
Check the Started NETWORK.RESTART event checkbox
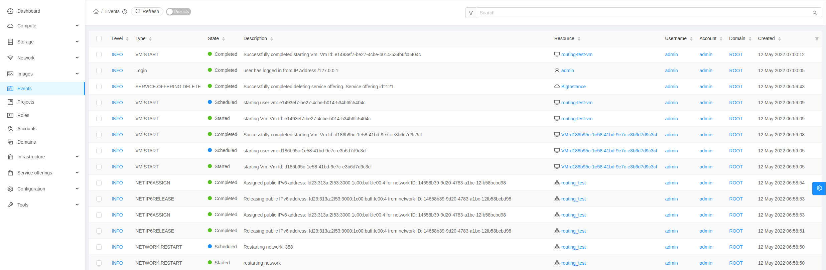coord(99,263)
